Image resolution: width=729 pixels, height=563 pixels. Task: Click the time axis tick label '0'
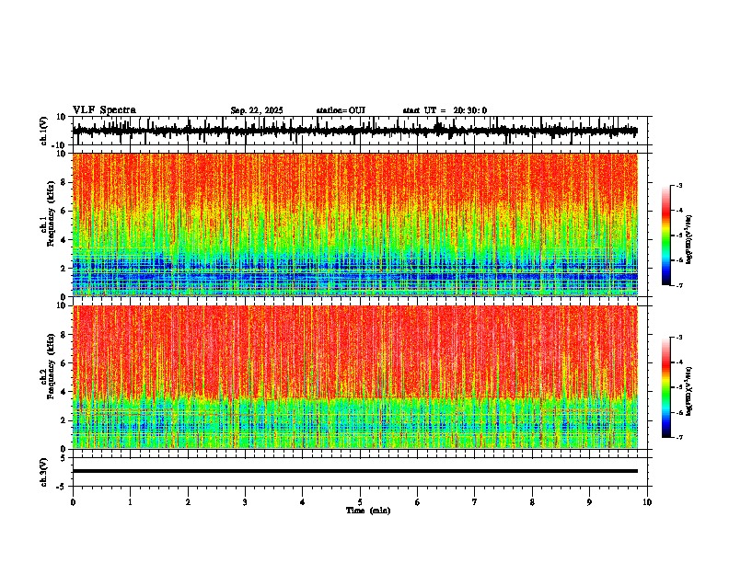click(x=73, y=502)
